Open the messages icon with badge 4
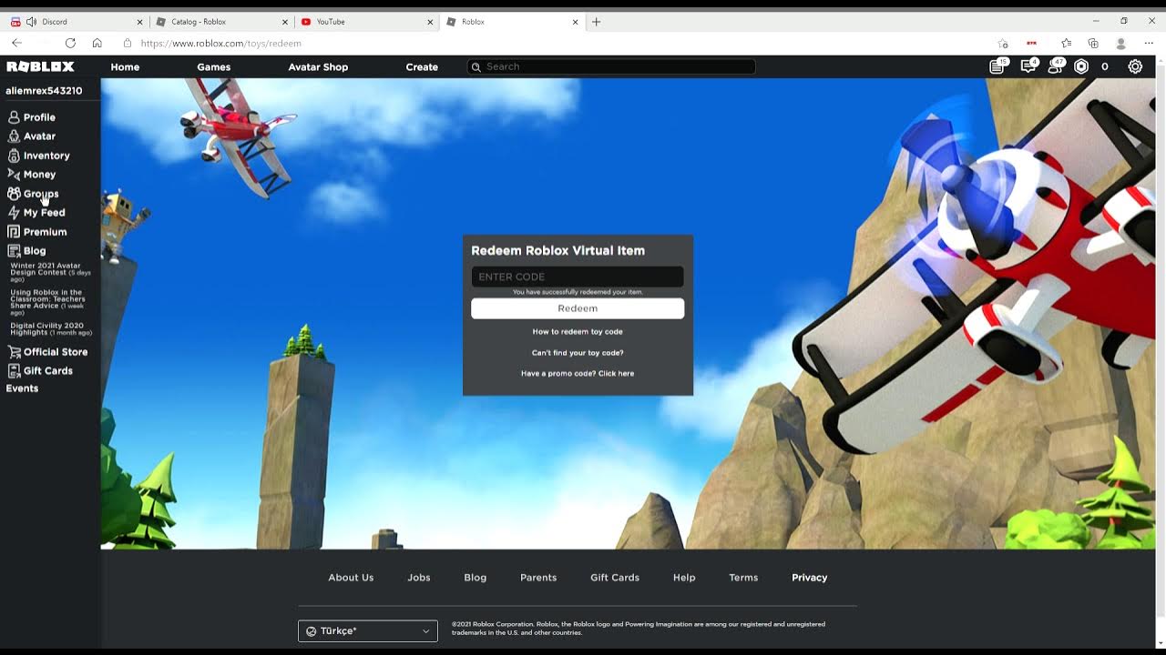 [1028, 66]
